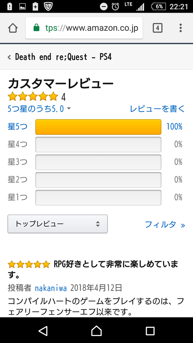
Task: Click the orange five-star histogram bar
Action: (x=98, y=127)
